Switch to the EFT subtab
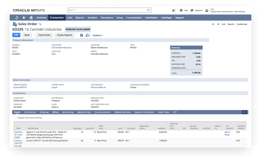Screen dimensions: 261x161 pyautogui.click(x=175, y=112)
